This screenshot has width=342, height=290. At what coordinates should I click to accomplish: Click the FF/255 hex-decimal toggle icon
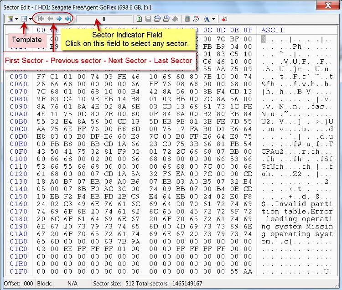[196, 19]
